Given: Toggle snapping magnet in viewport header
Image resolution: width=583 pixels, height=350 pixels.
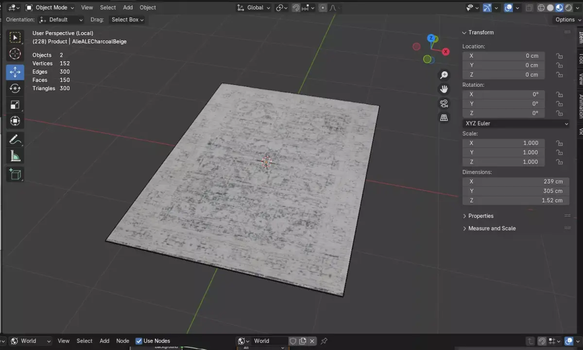Looking at the screenshot, I should [x=296, y=7].
